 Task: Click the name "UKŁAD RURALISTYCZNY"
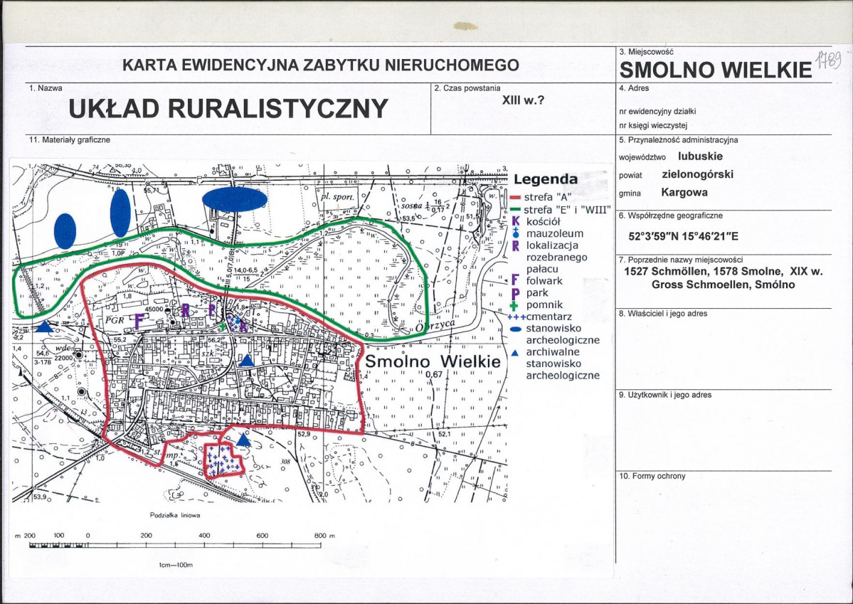coord(228,108)
